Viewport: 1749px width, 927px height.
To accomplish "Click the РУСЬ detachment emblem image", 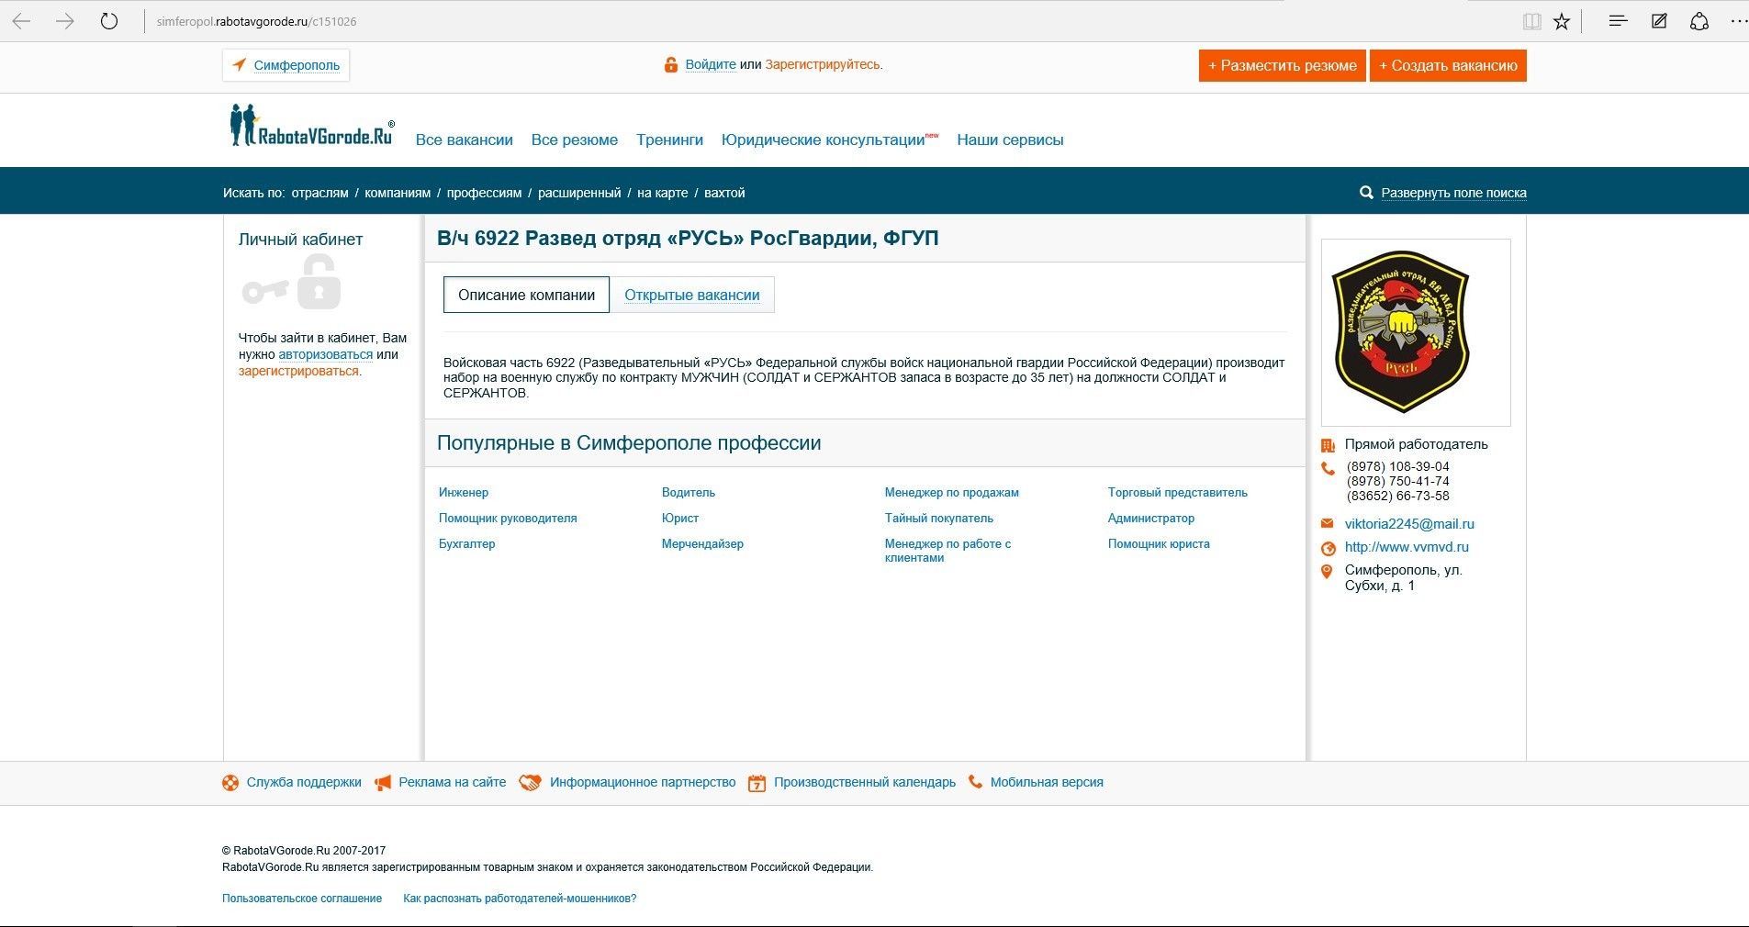I will (1402, 332).
